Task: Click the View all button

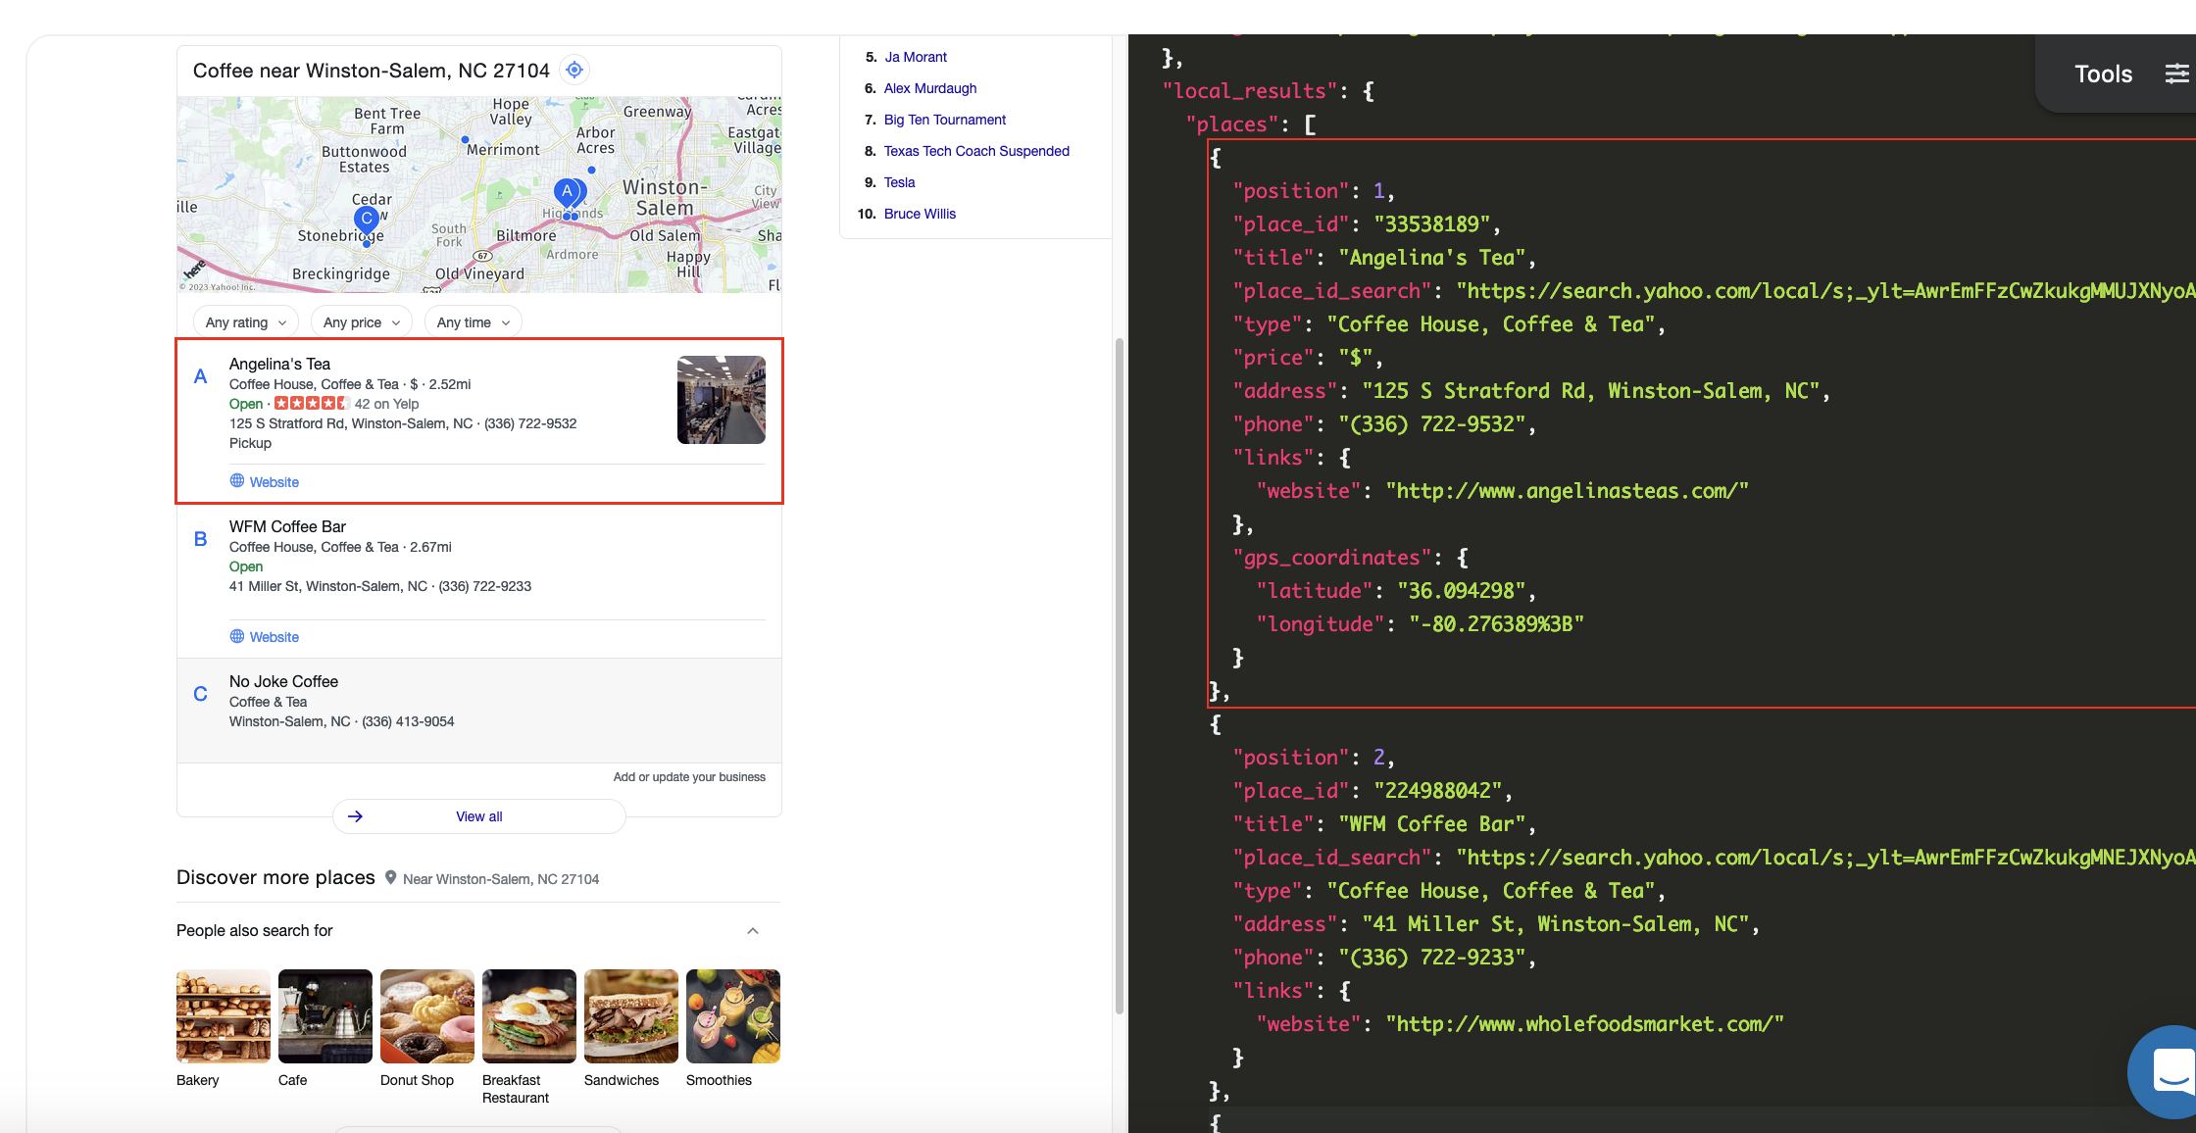Action: pyautogui.click(x=478, y=815)
